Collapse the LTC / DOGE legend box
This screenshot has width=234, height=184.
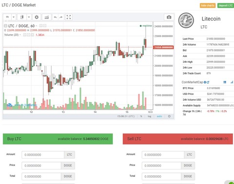click(5, 26)
